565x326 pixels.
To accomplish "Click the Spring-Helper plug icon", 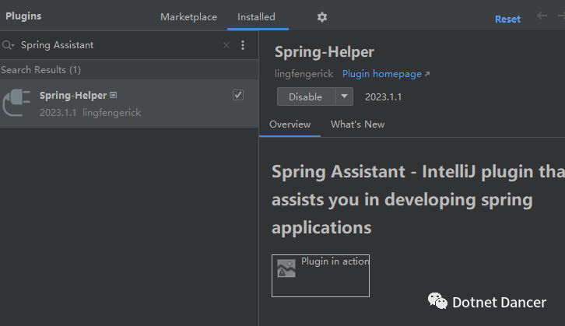I will coord(17,103).
